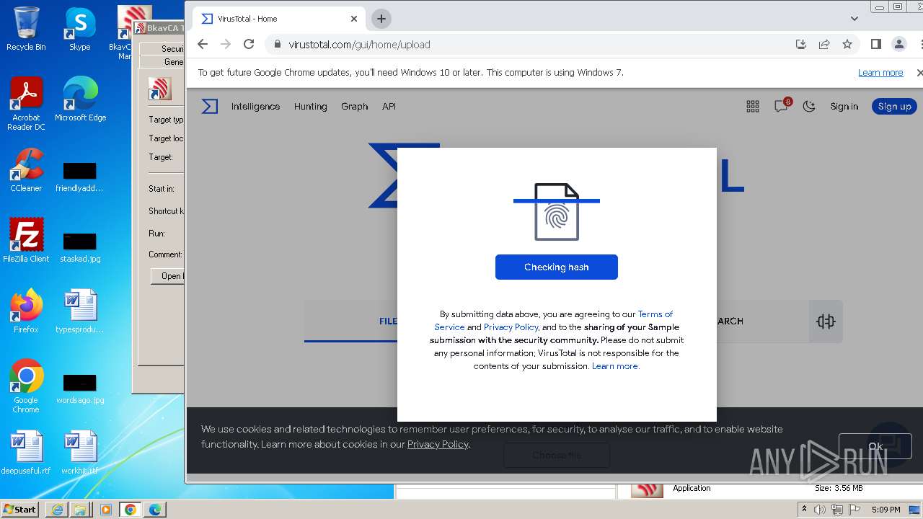The width and height of the screenshot is (923, 519).
Task: Launch CCleaner from the desktop
Action: coord(26,170)
